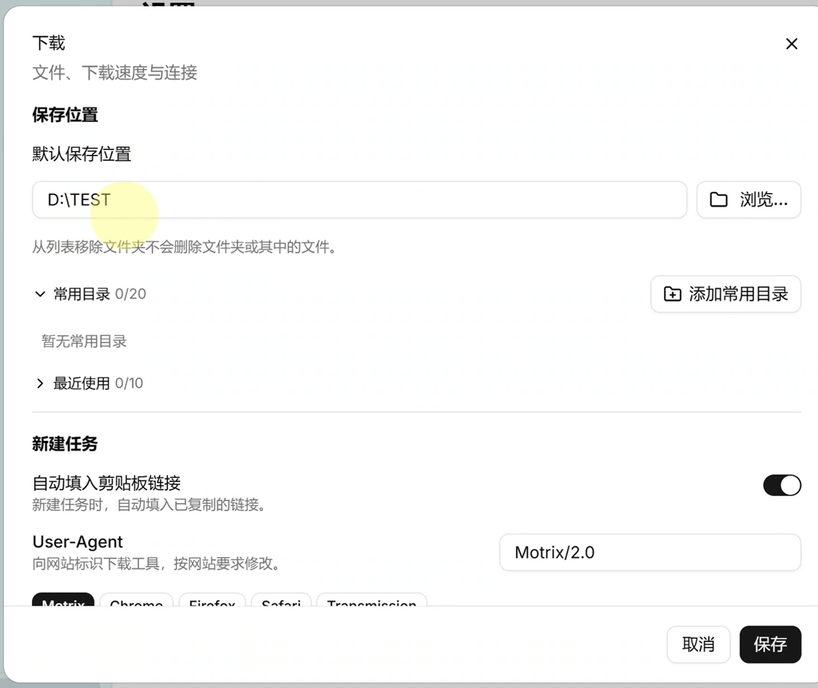This screenshot has height=688, width=818.
Task: Click the 浏览... text label
Action: point(763,200)
